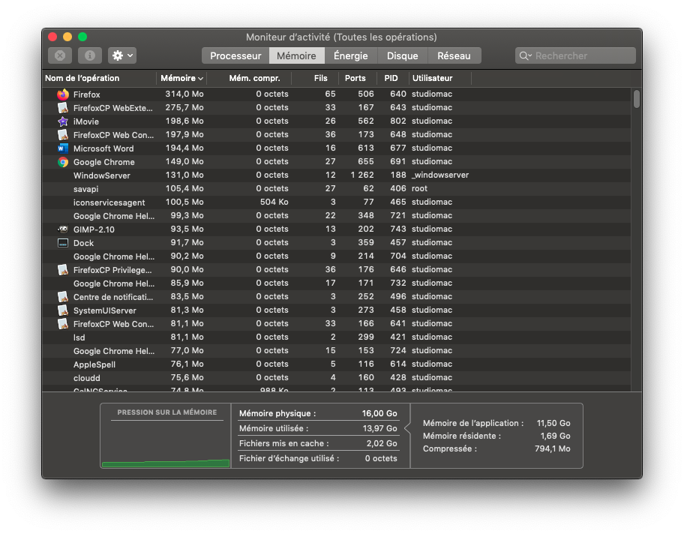Click the Google Chrome icon
This screenshot has width=684, height=534.
point(63,162)
